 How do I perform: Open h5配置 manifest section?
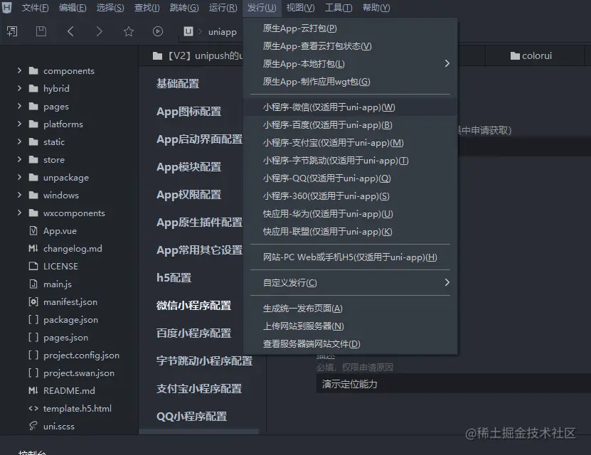tap(174, 278)
